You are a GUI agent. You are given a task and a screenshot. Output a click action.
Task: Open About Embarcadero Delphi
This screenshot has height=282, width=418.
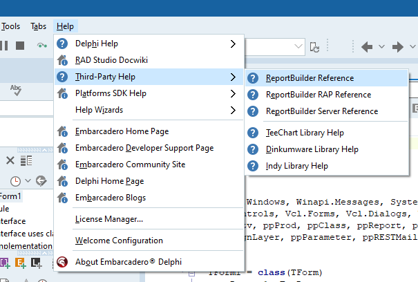[149, 262]
